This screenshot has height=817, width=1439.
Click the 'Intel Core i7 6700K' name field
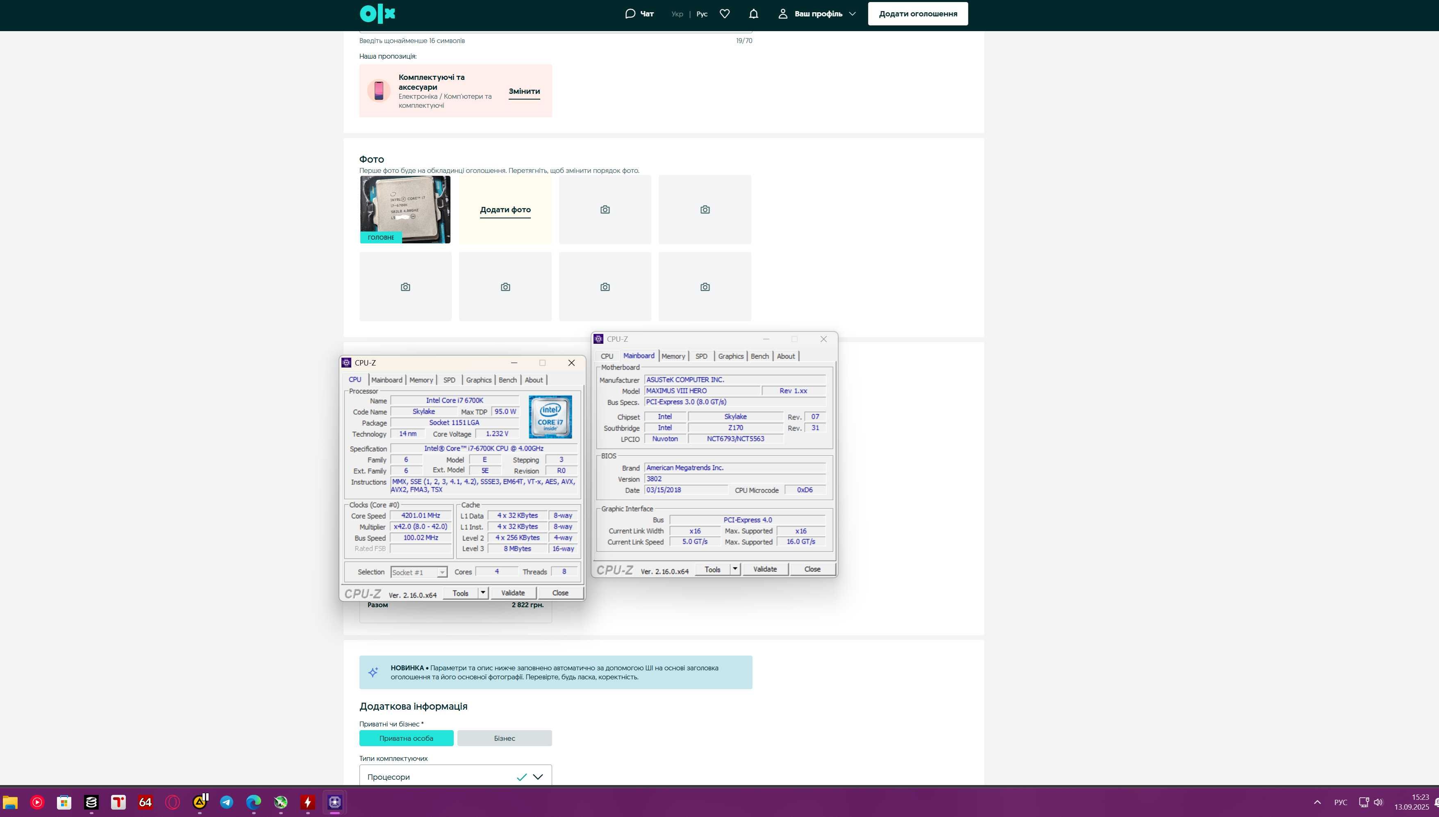coord(455,401)
